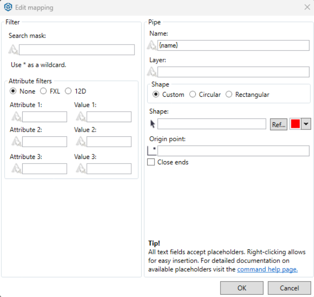Click the arrow cursor icon beside Shape field
This screenshot has height=297, width=314.
[x=152, y=124]
